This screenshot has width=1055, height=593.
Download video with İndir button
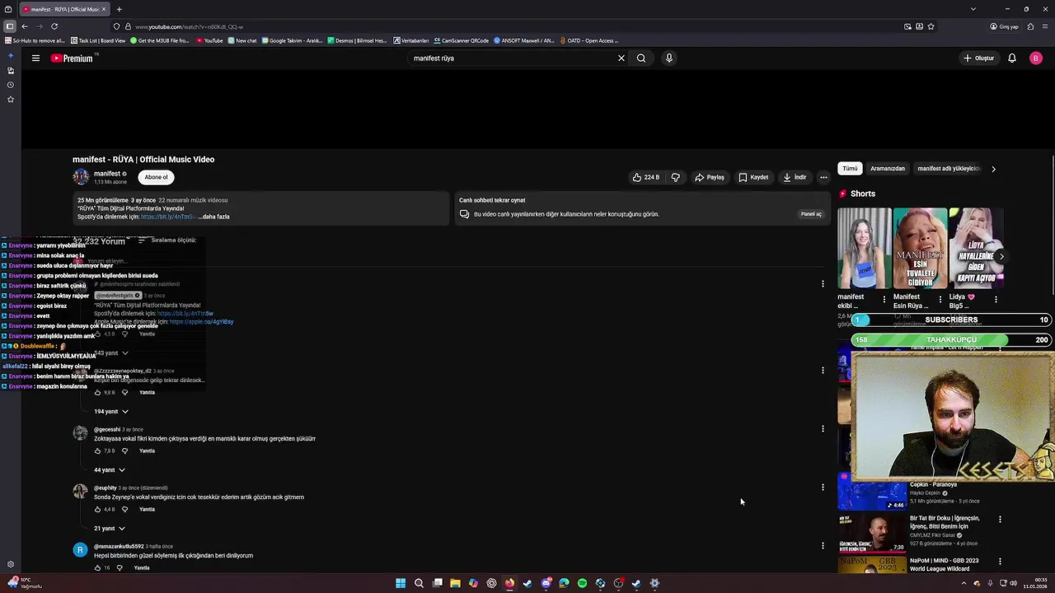click(795, 177)
